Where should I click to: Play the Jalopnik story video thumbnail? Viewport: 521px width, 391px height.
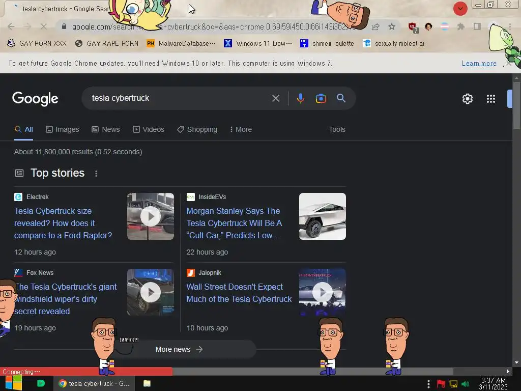[x=322, y=292]
